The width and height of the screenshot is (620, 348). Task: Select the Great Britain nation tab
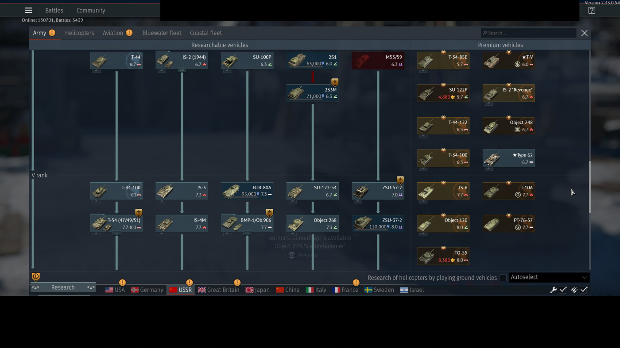(218, 290)
